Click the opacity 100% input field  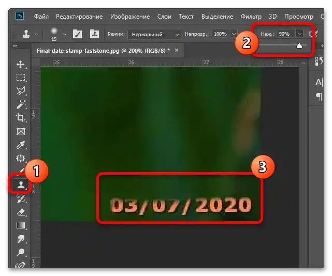click(x=220, y=34)
